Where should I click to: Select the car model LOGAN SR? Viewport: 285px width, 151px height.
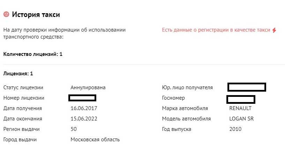241,119
